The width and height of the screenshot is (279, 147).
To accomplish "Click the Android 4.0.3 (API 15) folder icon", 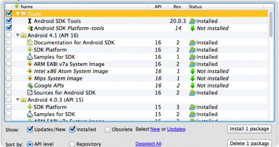I will pos(23,100).
